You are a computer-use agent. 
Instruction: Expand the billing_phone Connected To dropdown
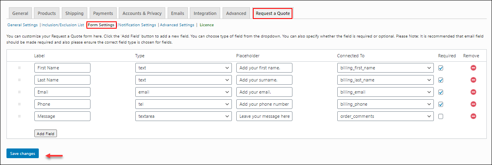point(385,104)
